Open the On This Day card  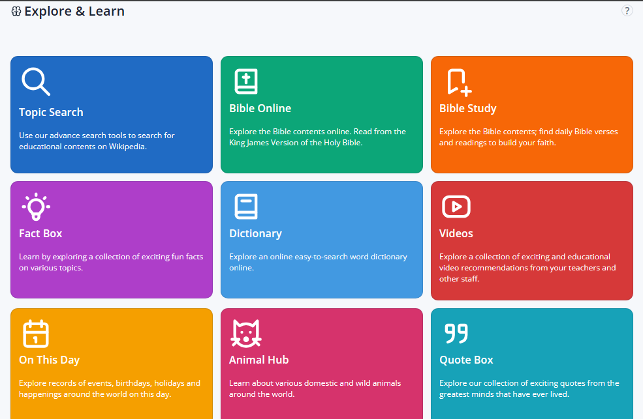[111, 365]
